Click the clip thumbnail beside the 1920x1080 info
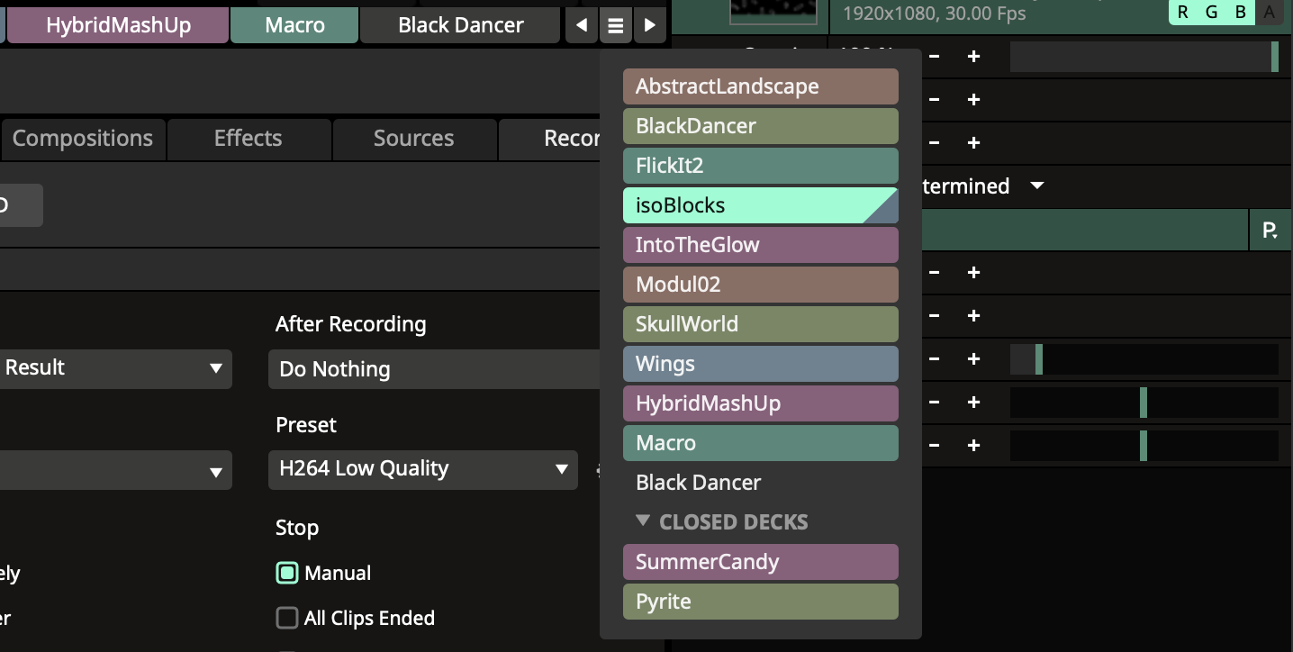 (772, 11)
